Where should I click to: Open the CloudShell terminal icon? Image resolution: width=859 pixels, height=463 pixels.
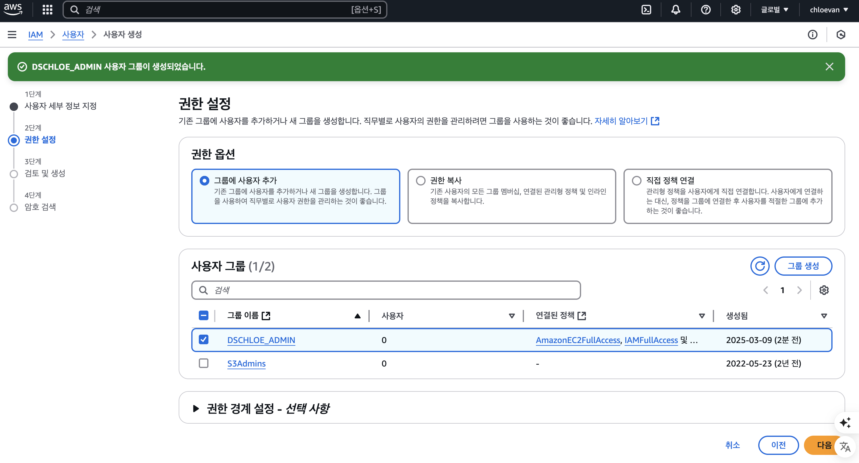[646, 10]
